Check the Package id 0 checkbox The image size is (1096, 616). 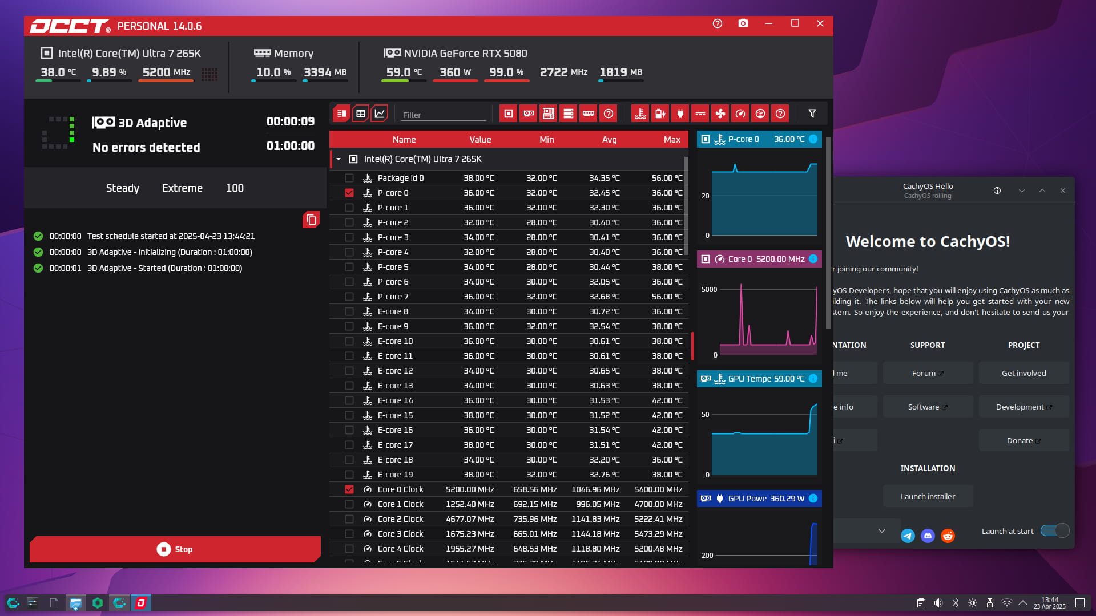[349, 178]
